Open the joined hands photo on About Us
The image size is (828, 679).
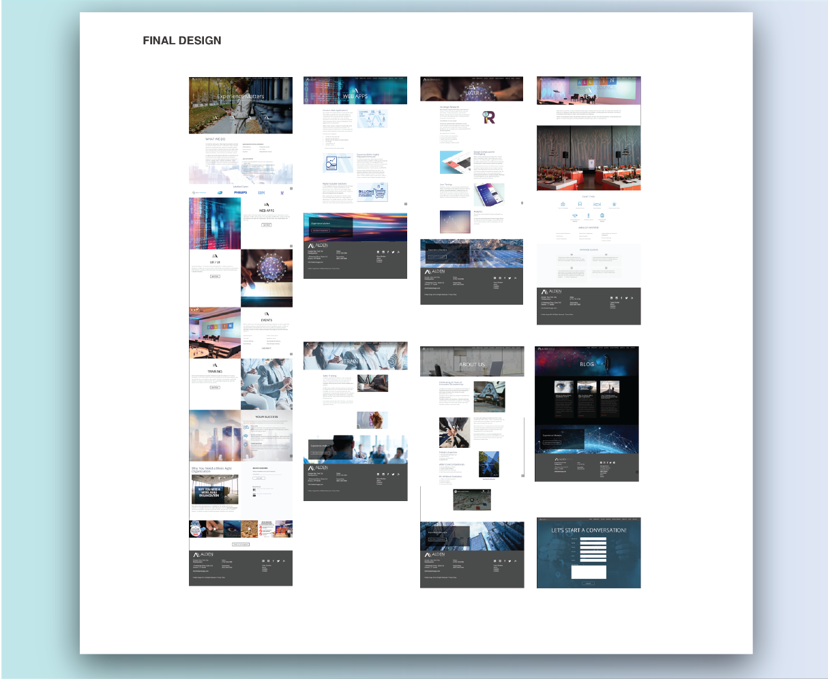454,433
